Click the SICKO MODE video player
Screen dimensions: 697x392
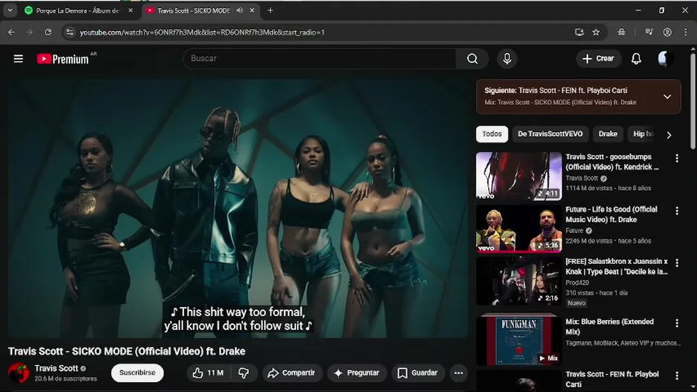pyautogui.click(x=238, y=209)
